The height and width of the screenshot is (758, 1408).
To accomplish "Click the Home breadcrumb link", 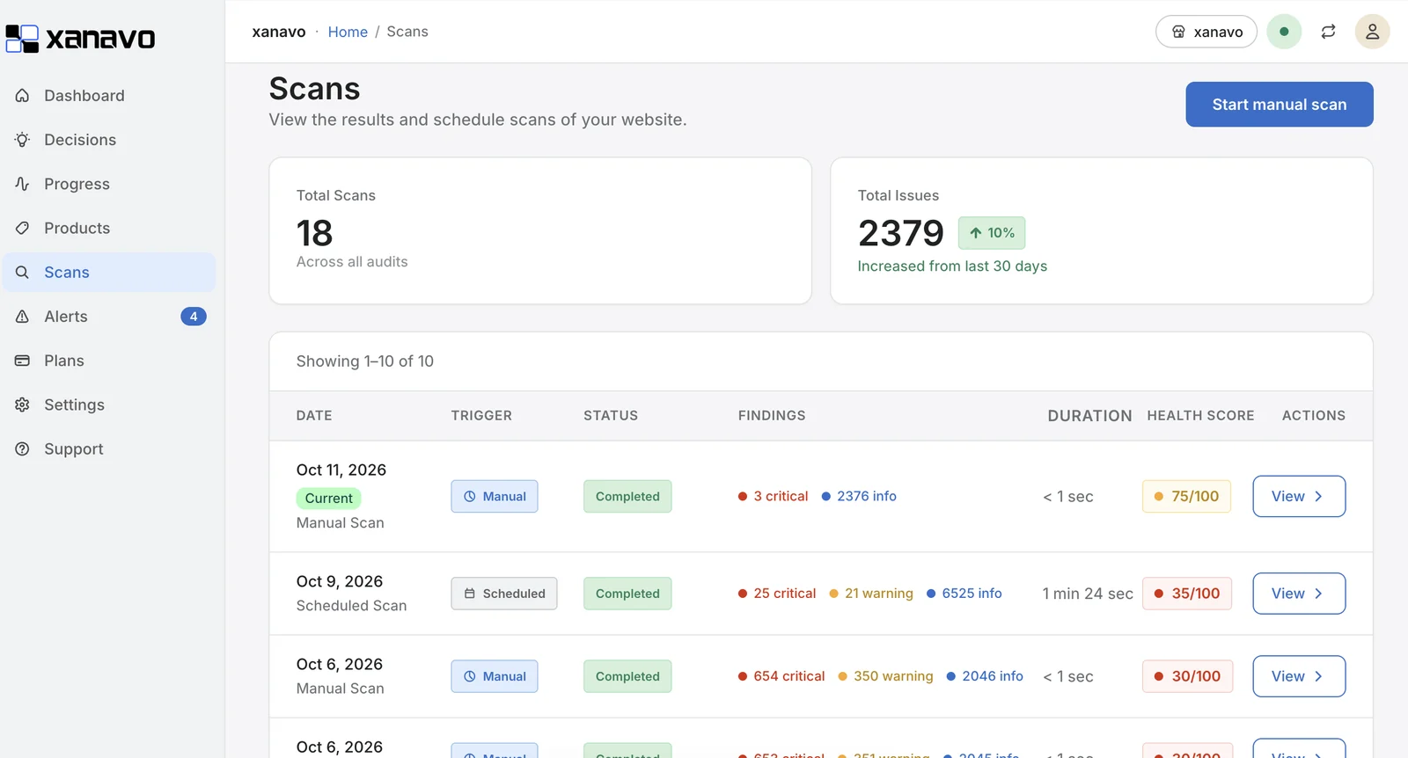I will pyautogui.click(x=348, y=32).
